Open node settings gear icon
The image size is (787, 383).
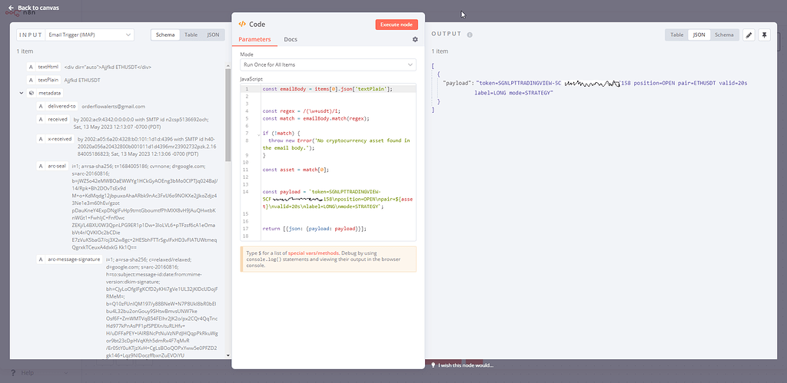(415, 39)
